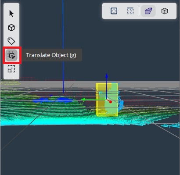The height and width of the screenshot is (175, 180).
Task: Choose the 3D cuboid creation tool
Action: click(x=11, y=28)
